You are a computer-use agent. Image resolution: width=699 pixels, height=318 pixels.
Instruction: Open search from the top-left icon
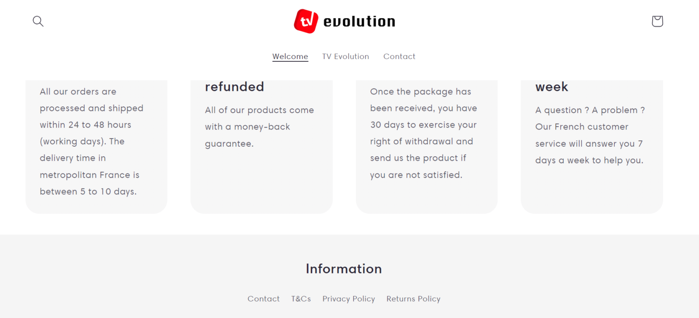(x=38, y=21)
